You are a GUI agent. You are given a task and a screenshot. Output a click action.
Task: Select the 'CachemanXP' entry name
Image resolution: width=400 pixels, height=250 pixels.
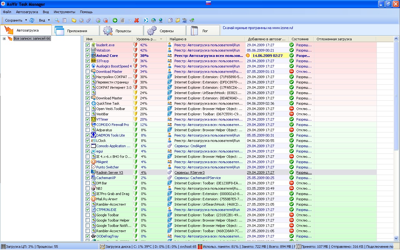pos(106,178)
